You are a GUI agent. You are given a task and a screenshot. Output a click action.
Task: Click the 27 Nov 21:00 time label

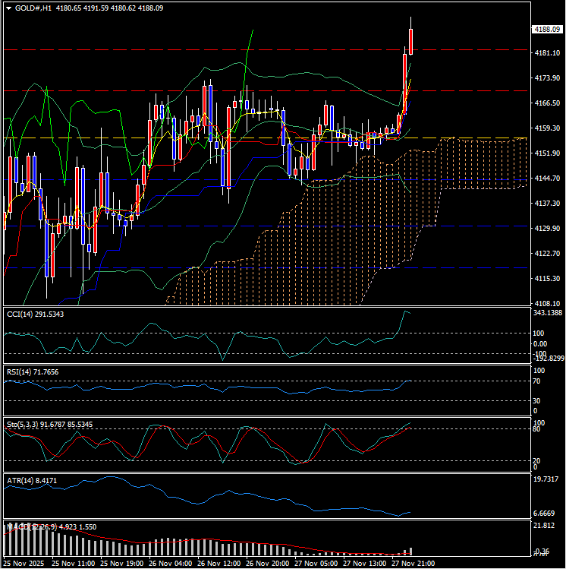click(x=413, y=564)
